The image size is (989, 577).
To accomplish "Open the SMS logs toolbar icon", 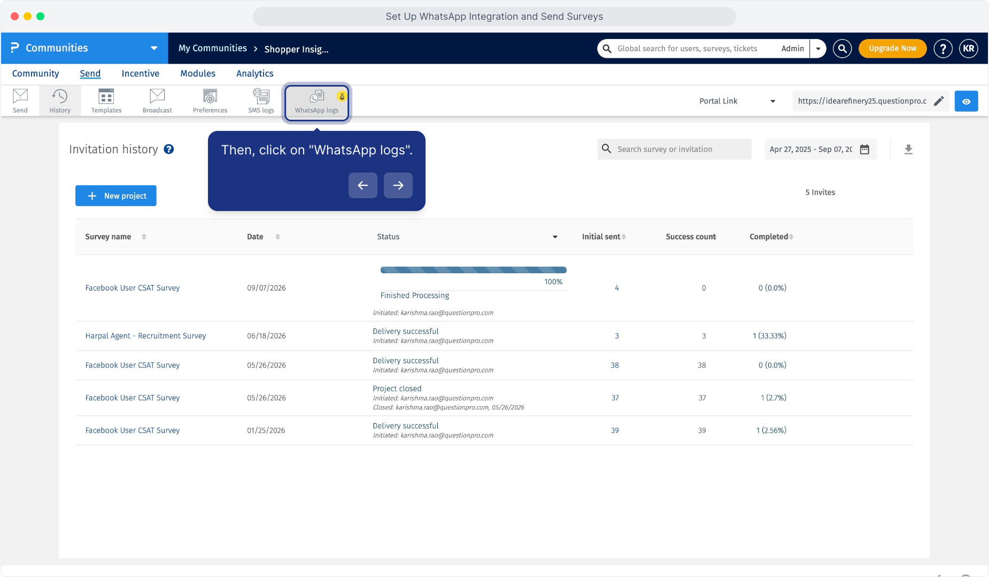I will click(x=261, y=100).
